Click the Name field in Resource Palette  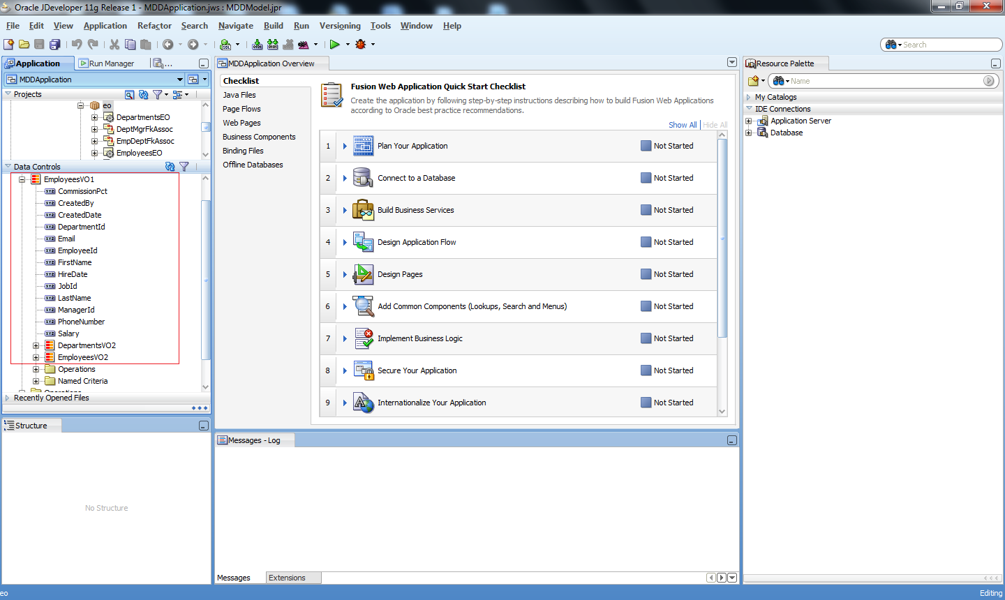click(885, 81)
